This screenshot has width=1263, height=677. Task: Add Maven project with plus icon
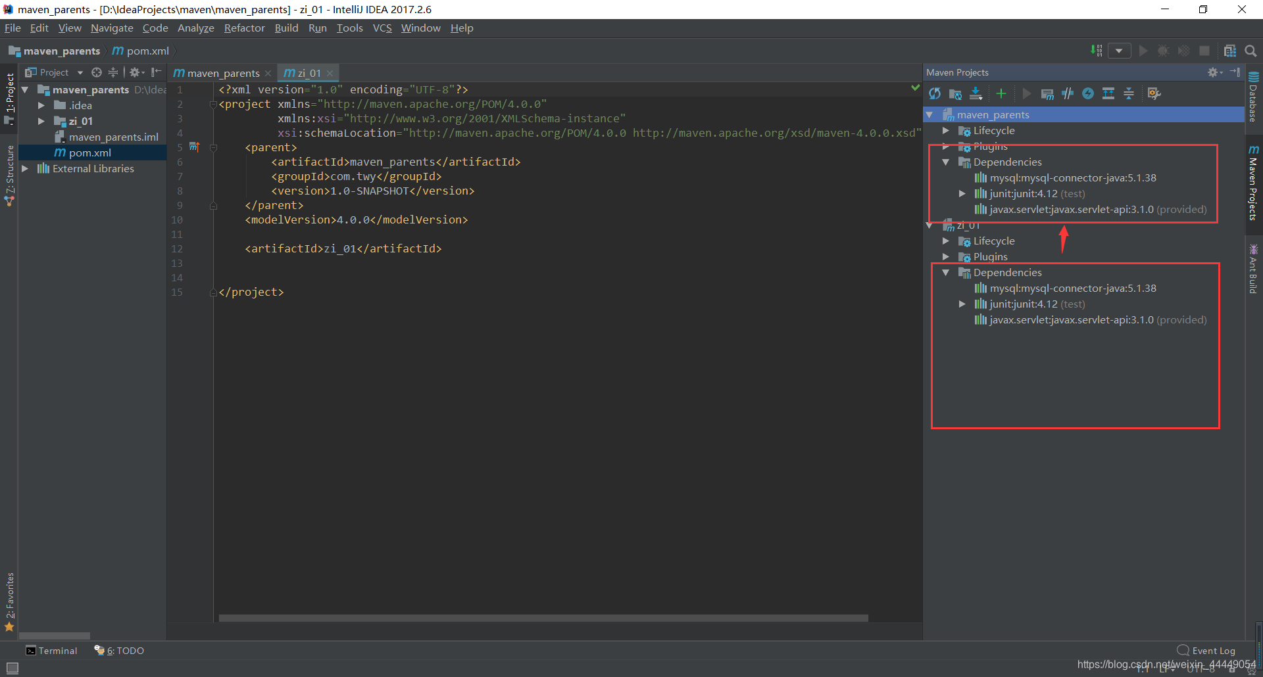pos(1001,94)
